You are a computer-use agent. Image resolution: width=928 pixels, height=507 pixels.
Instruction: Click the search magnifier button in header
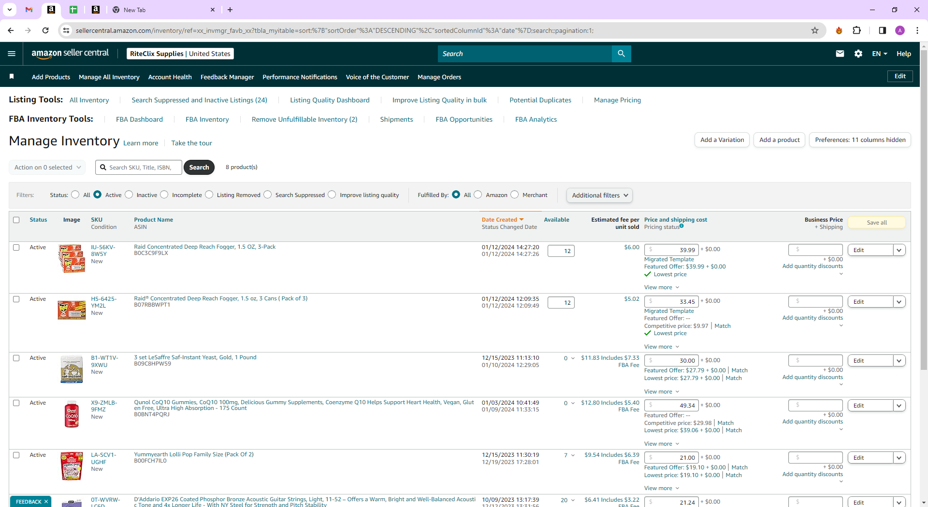pyautogui.click(x=622, y=54)
